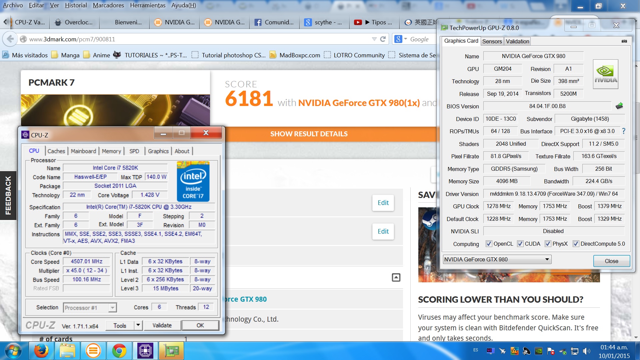Open the About tab in CPU-Z
The image size is (640, 360).
coord(182,151)
